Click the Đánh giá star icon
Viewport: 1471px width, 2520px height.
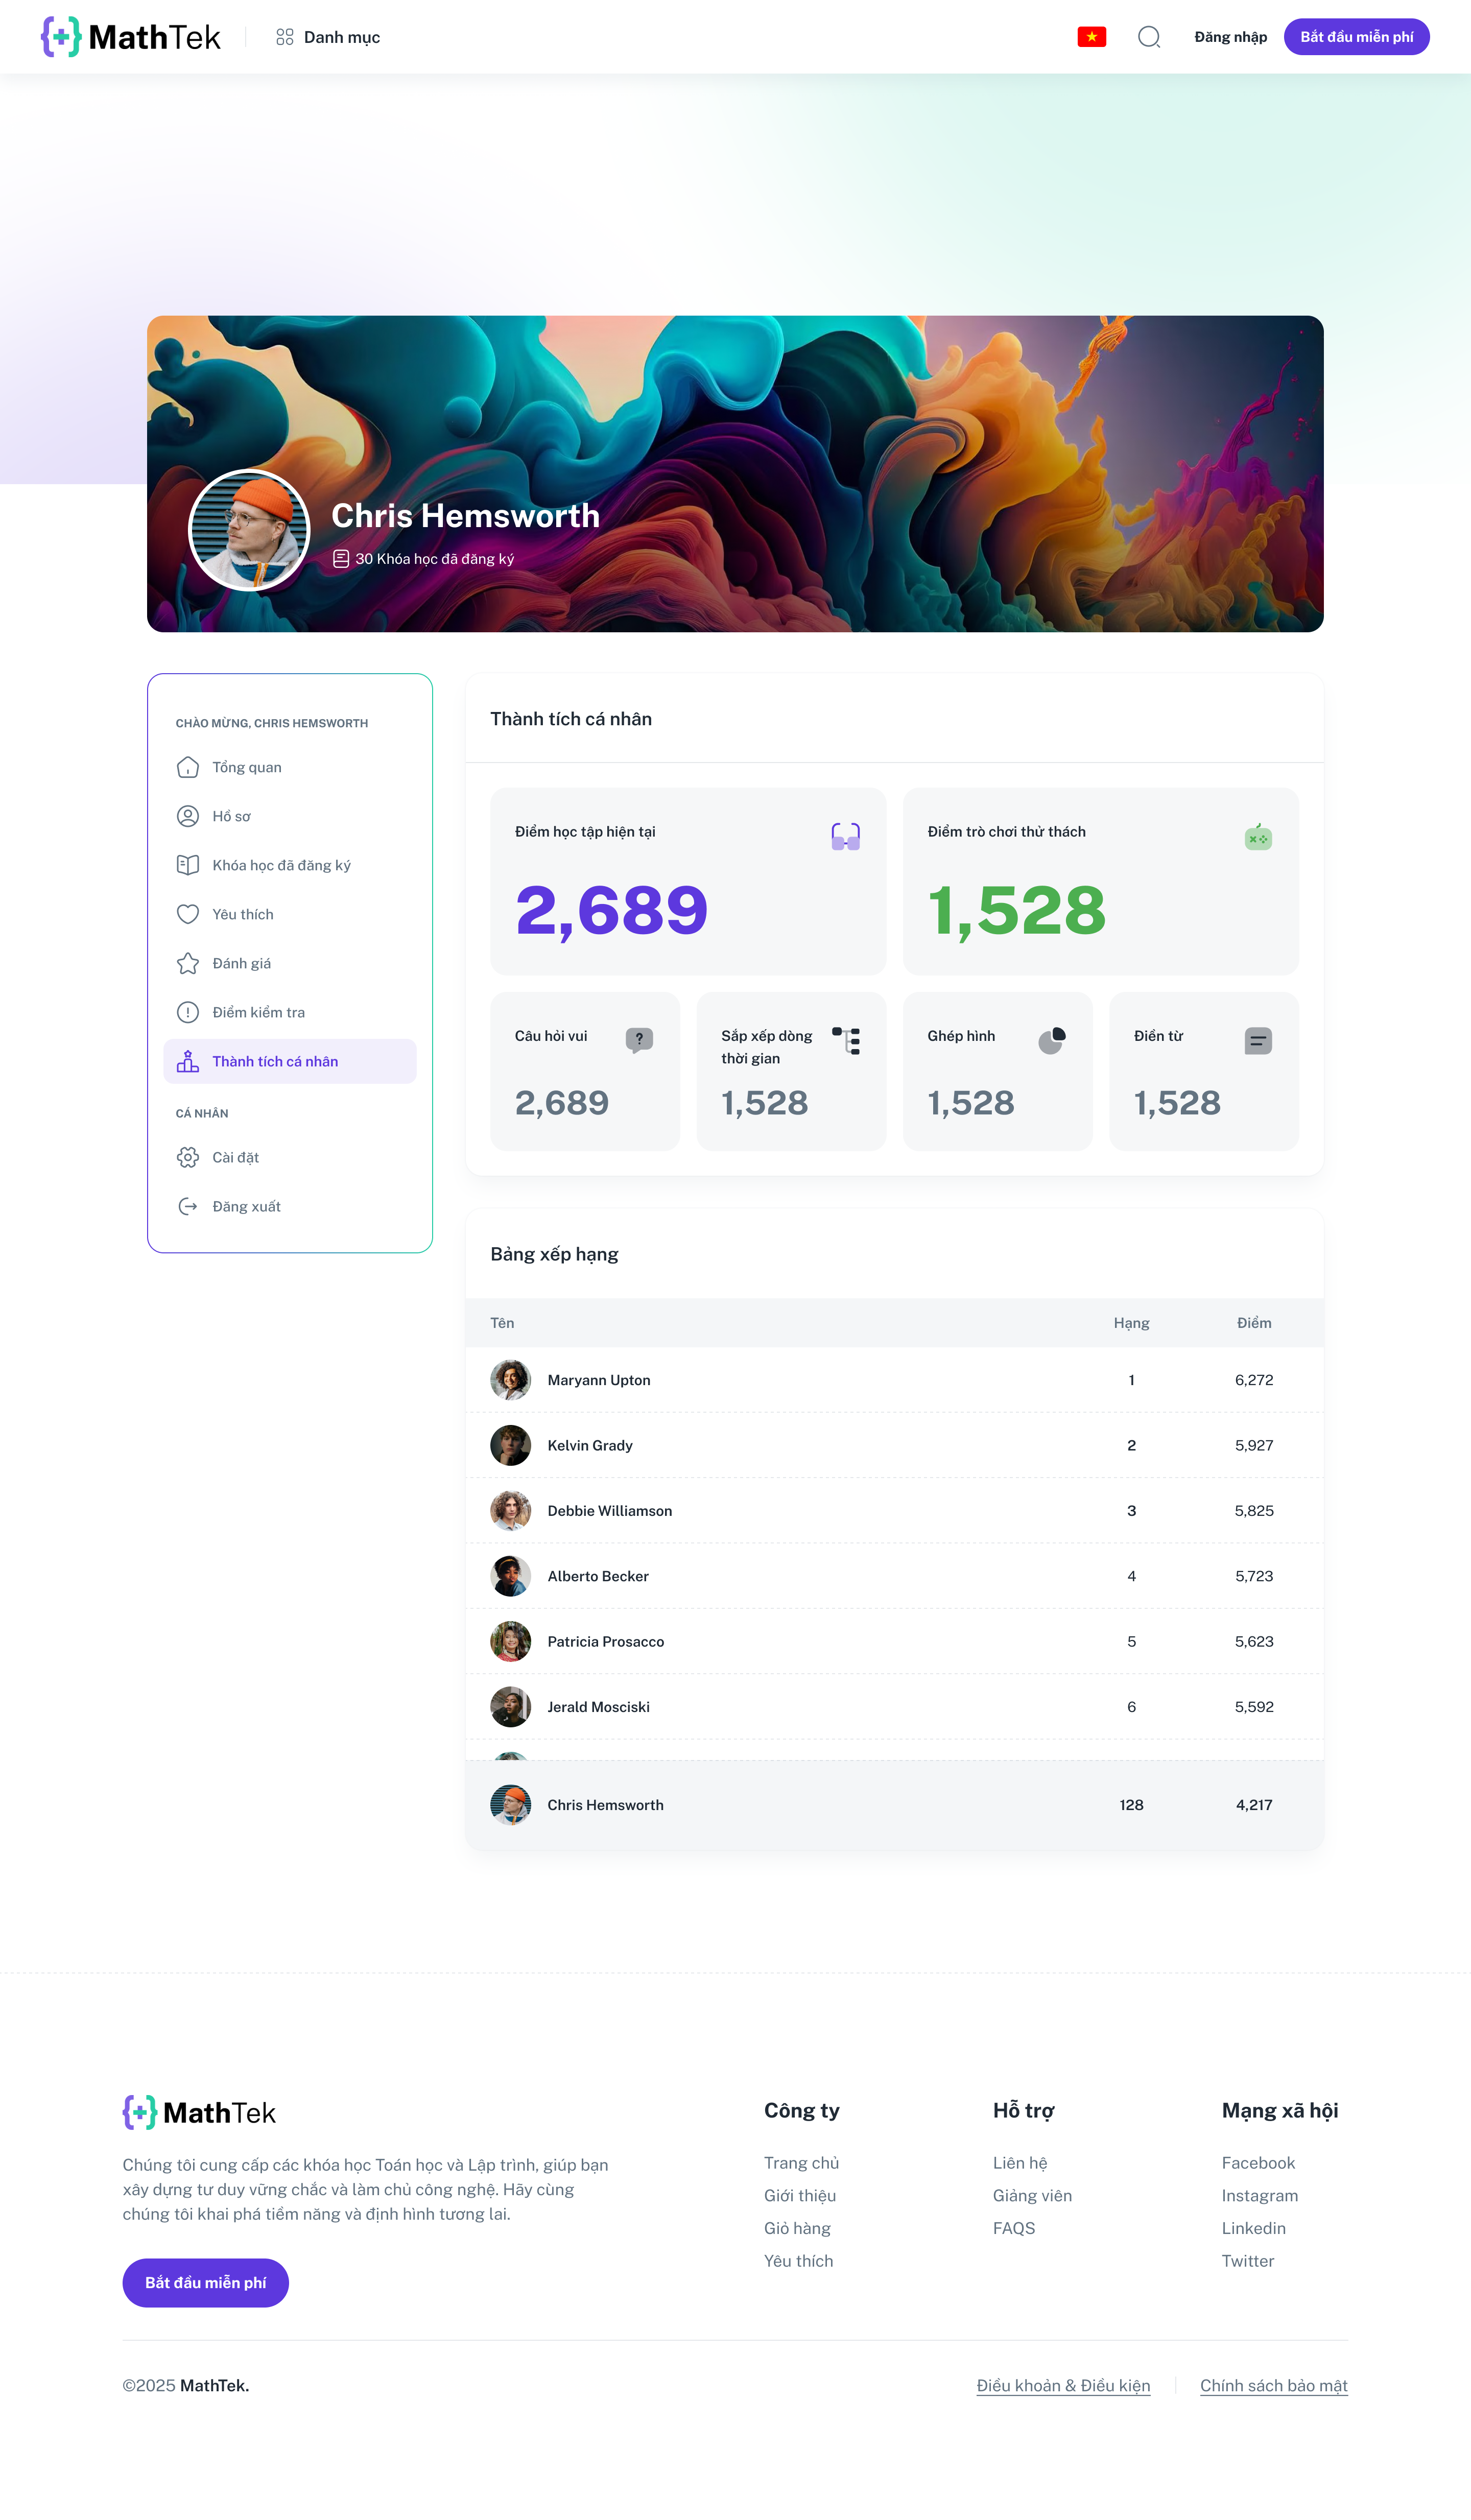[x=188, y=963]
